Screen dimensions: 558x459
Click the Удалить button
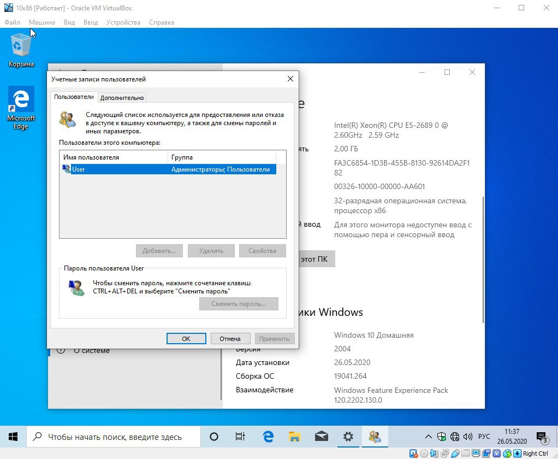[211, 251]
